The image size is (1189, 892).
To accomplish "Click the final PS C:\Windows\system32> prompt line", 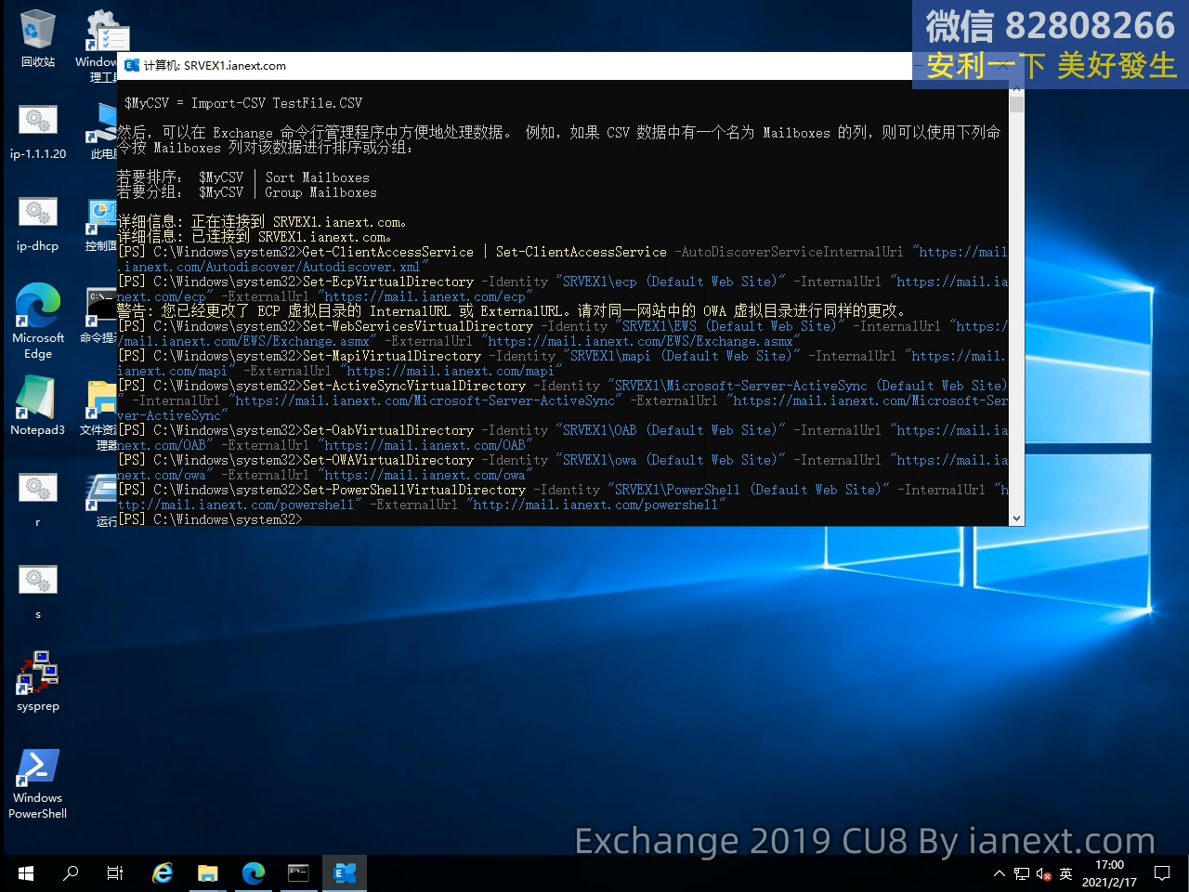I will [x=211, y=519].
